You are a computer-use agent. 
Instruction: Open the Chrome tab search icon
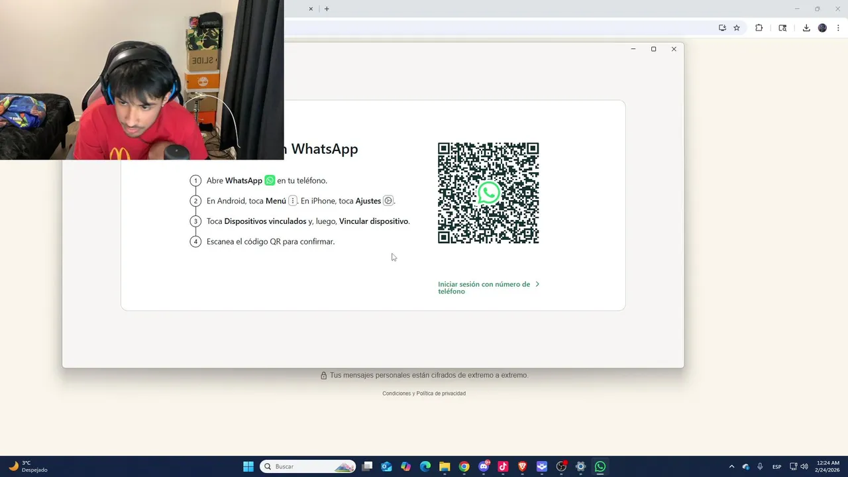(x=782, y=28)
